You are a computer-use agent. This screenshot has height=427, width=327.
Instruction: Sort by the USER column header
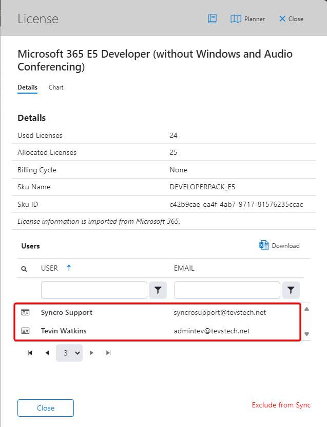pos(49,268)
